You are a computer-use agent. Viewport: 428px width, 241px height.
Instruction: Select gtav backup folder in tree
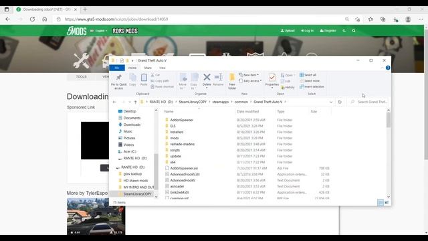click(132, 174)
